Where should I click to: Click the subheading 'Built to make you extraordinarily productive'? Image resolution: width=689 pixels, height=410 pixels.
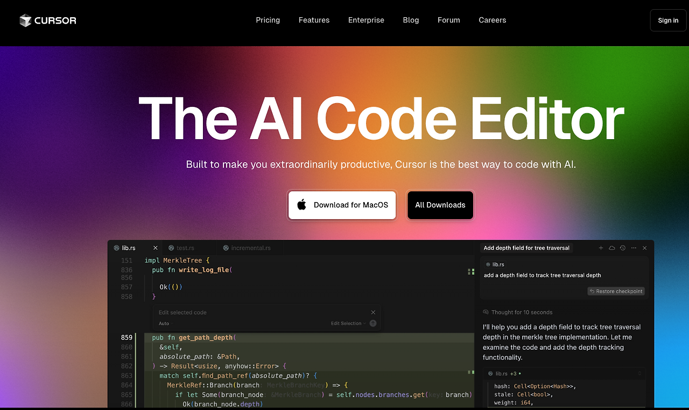pos(289,164)
